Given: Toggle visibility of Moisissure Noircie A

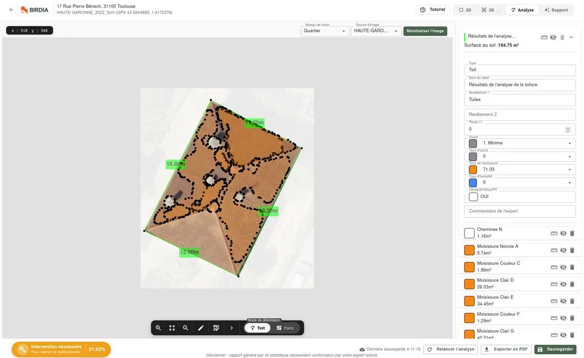Looking at the screenshot, I should point(563,250).
